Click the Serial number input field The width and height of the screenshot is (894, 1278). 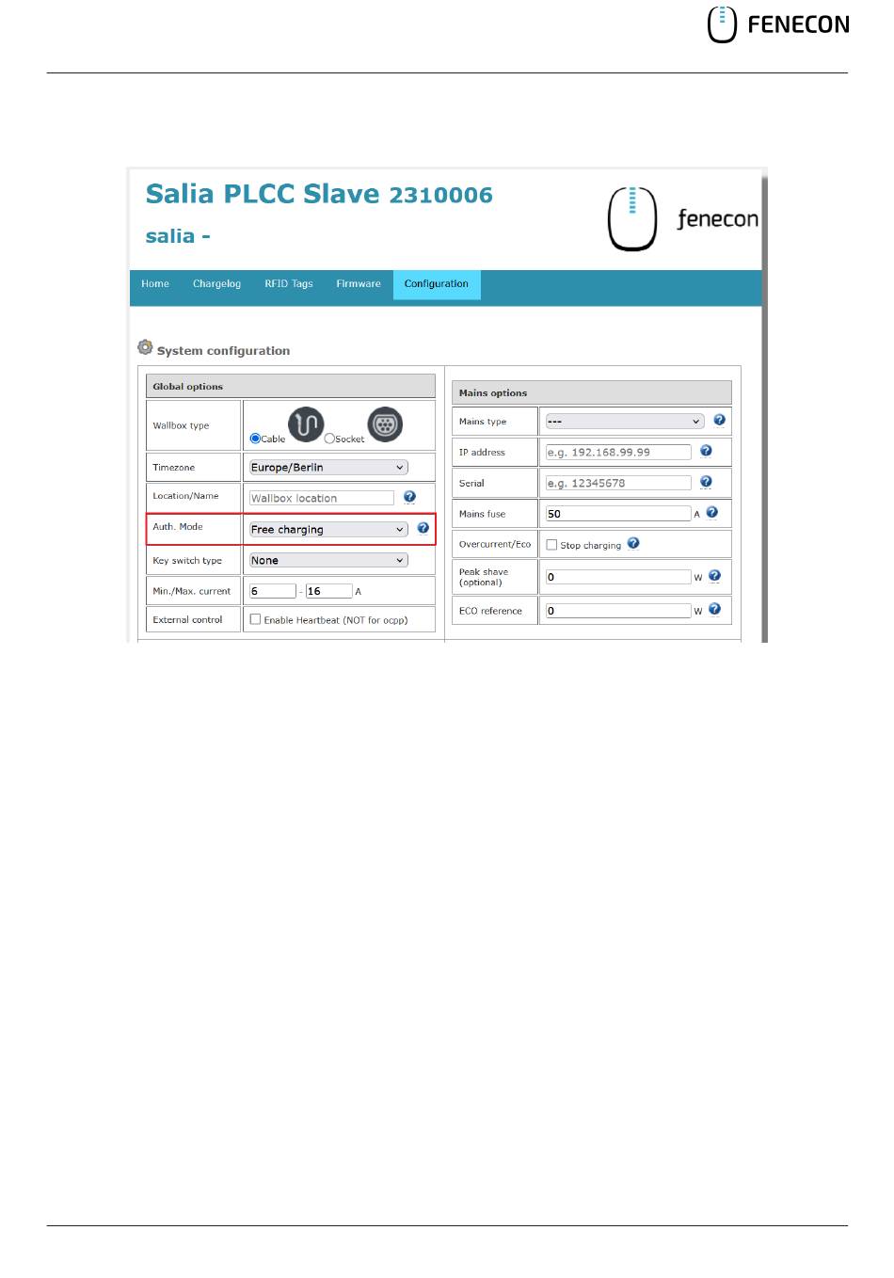pyautogui.click(x=618, y=483)
